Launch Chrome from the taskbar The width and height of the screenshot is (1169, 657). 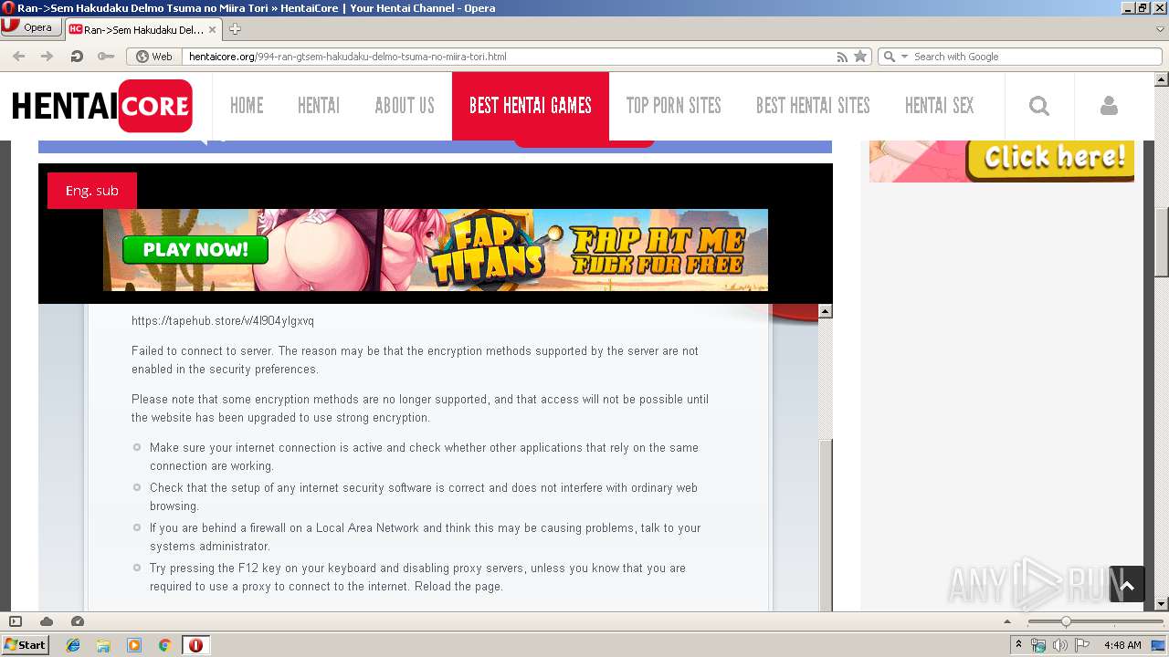(x=165, y=645)
